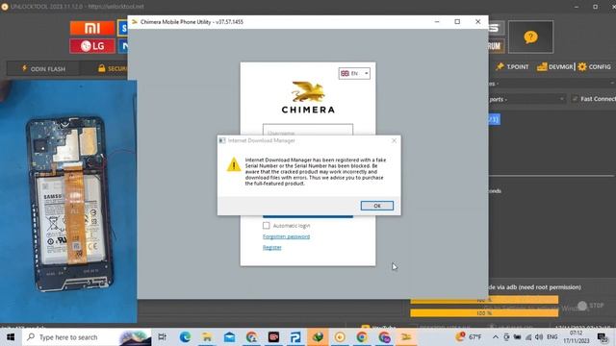Open the 67°F weather widget

pos(469,337)
